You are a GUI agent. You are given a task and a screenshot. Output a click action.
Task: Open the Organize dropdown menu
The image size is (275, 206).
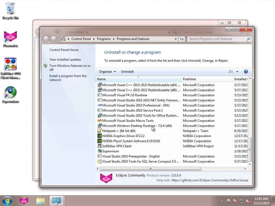tap(107, 71)
